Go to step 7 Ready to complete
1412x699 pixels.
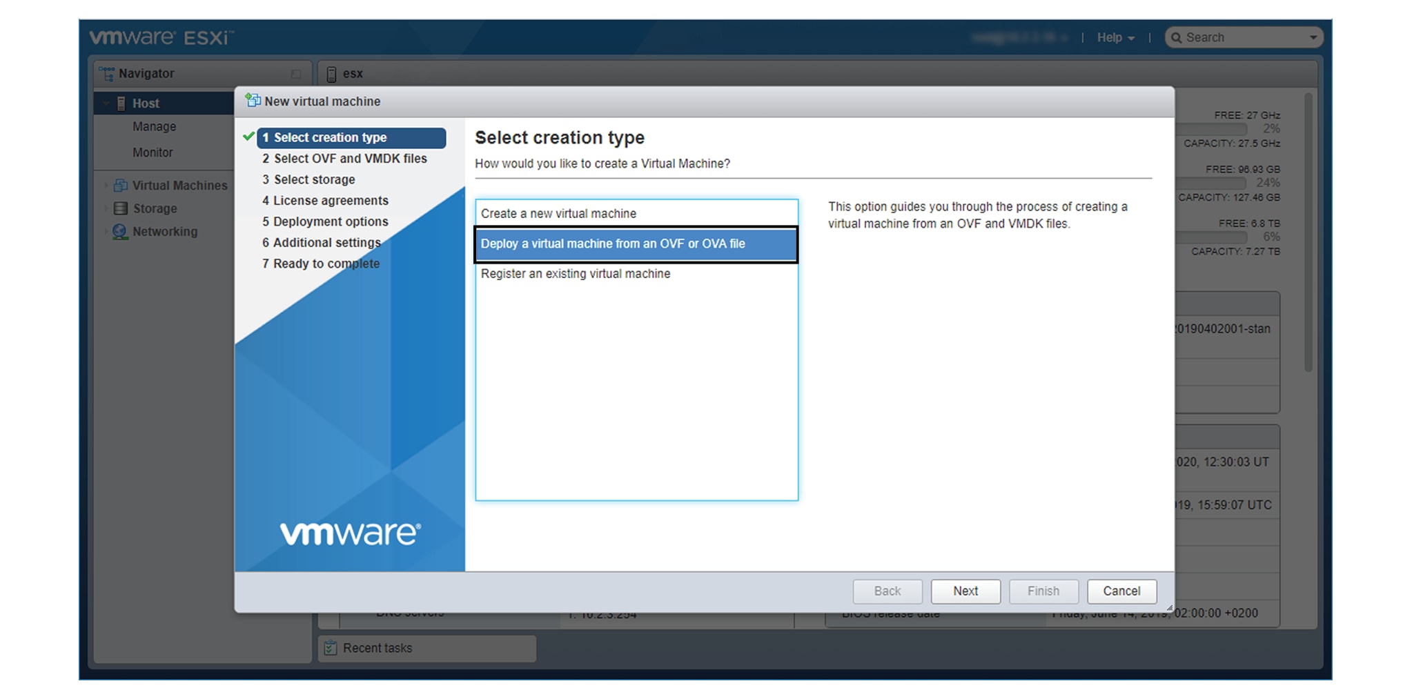[321, 264]
